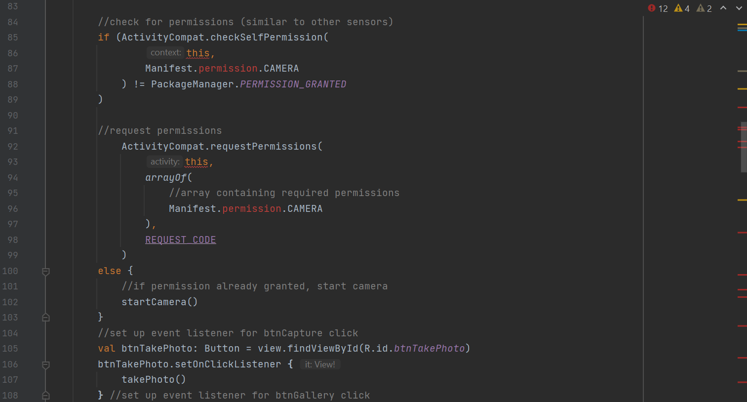Click the 'if' keyword on line 85
This screenshot has height=402, width=747.
[104, 38]
